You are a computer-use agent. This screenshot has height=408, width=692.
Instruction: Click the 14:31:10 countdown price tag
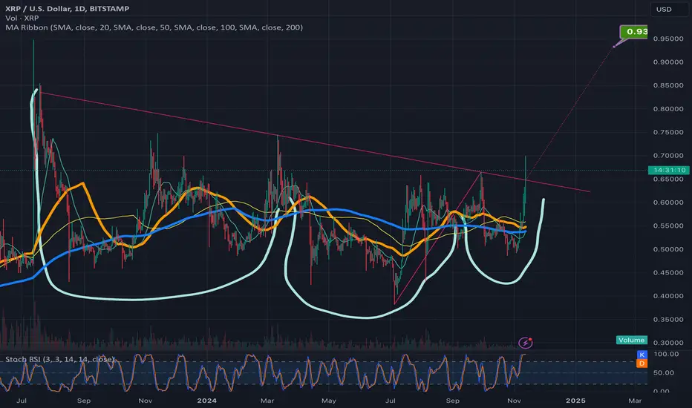[x=668, y=170]
